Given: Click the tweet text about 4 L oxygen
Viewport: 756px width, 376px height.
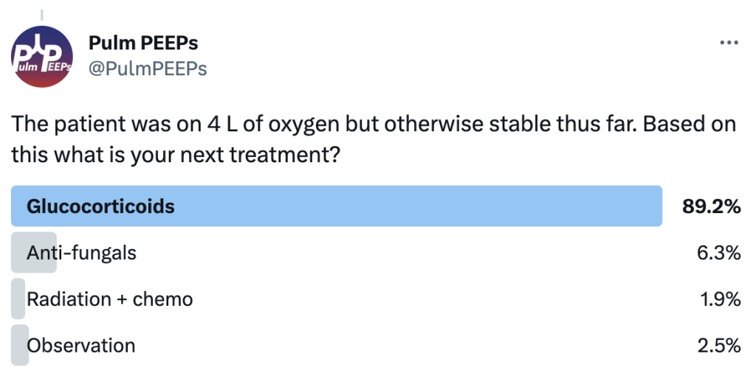Looking at the screenshot, I should click(x=374, y=139).
